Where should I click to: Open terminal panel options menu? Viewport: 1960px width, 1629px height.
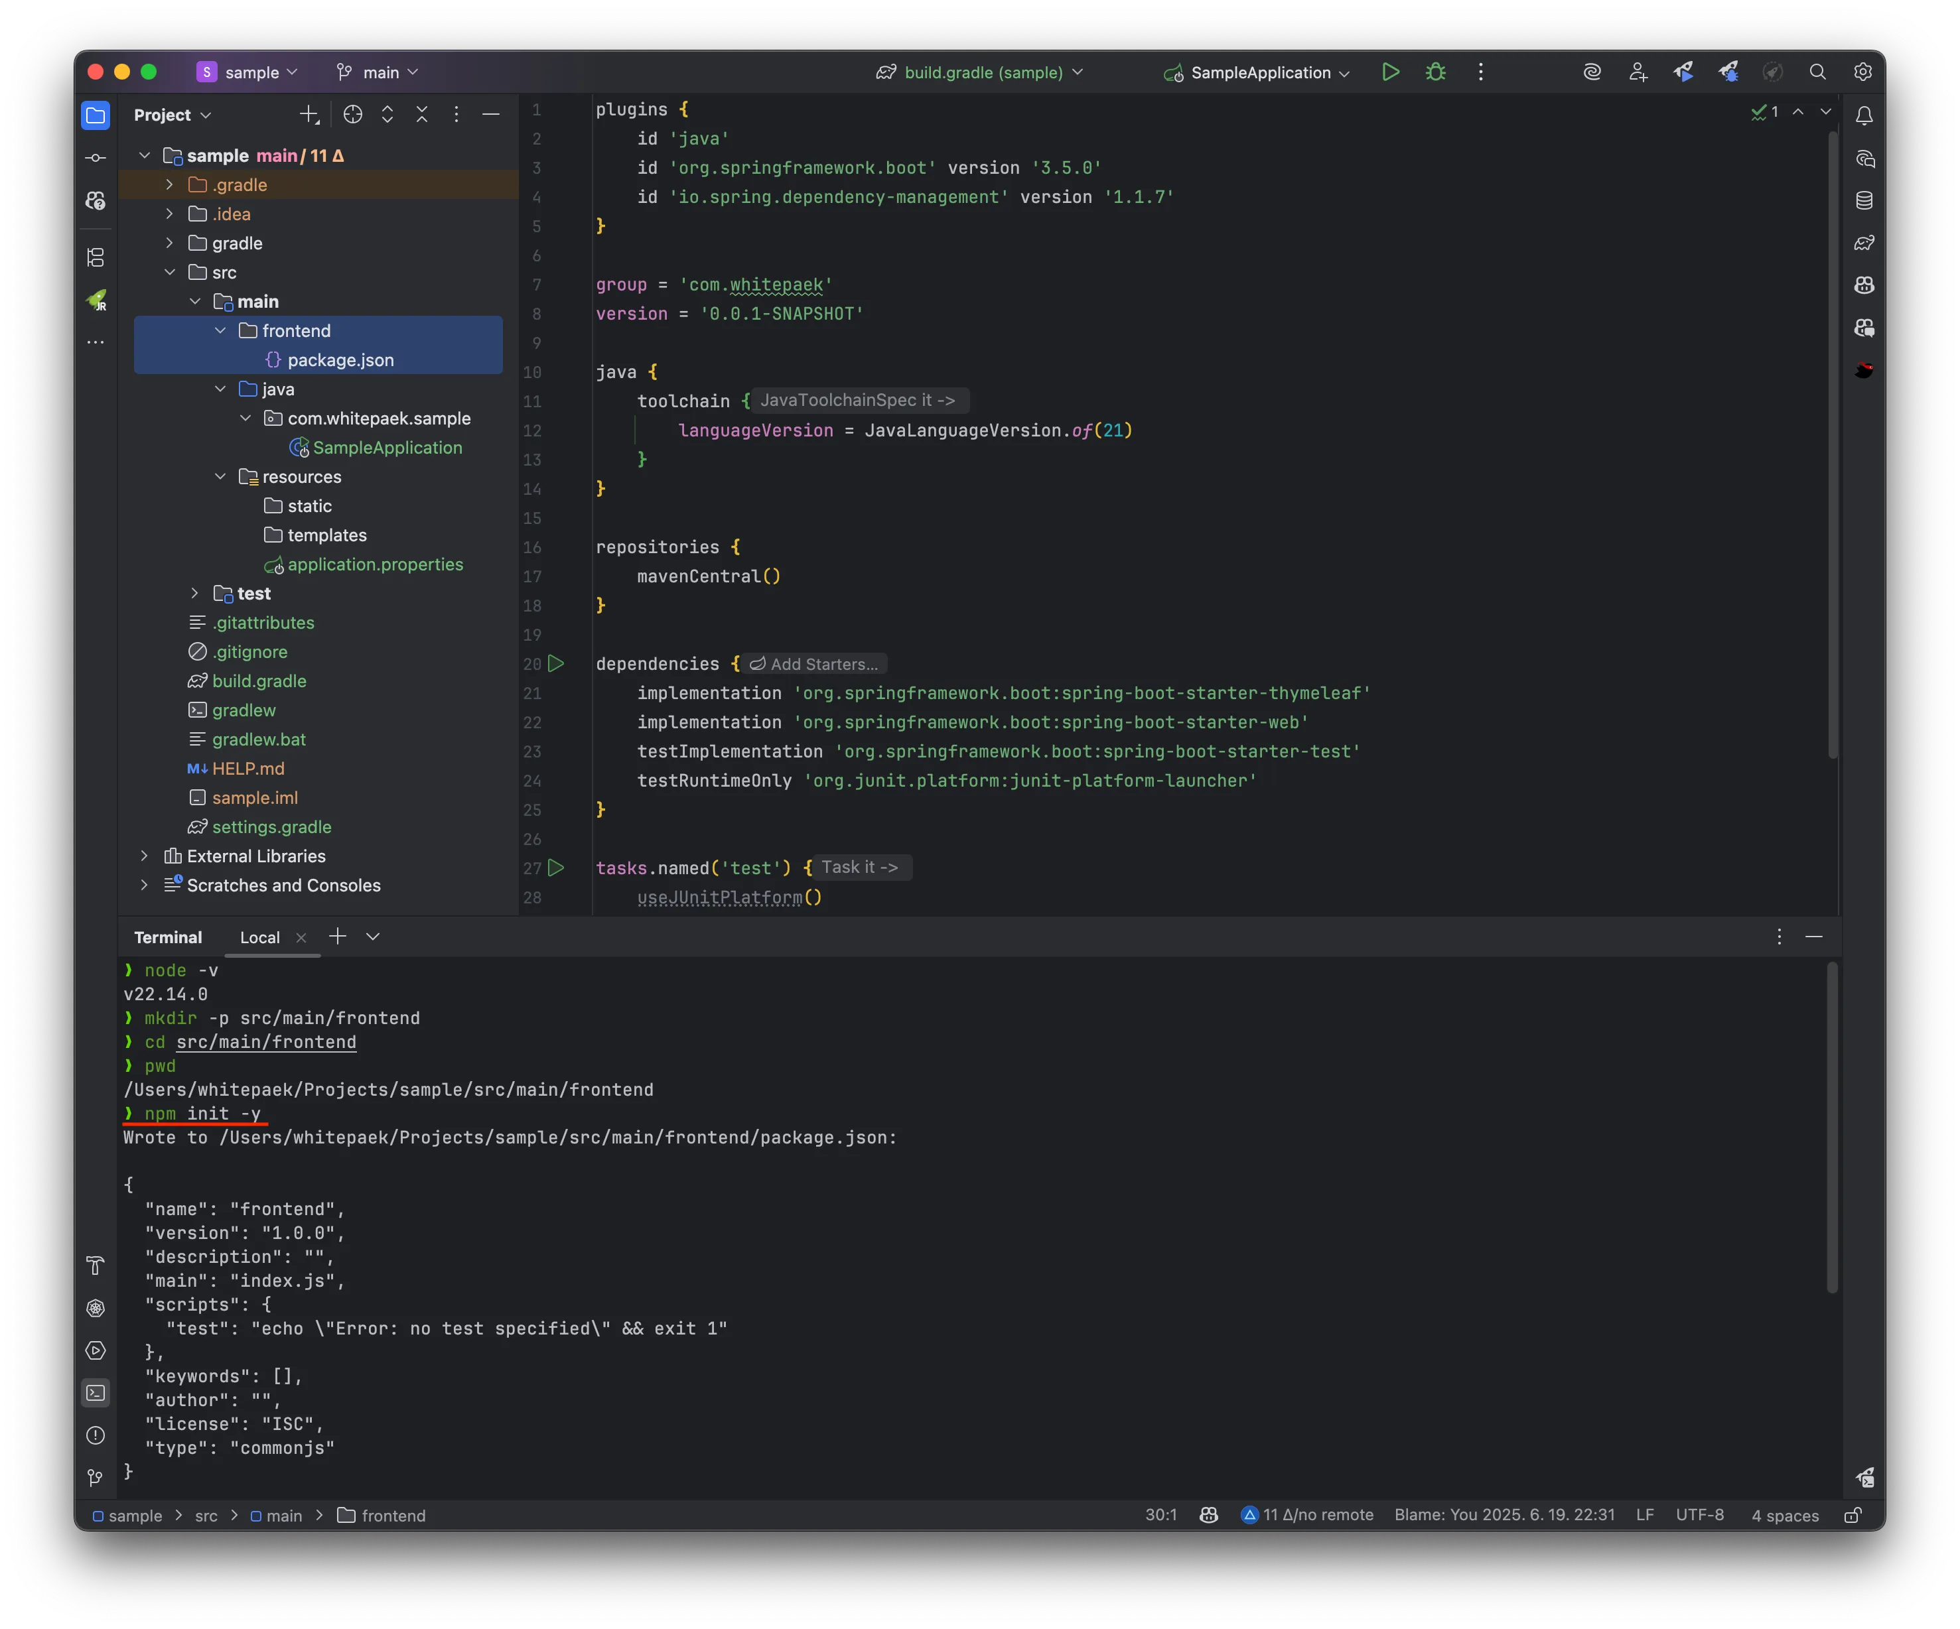tap(1779, 937)
